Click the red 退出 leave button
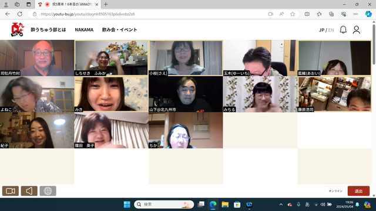This screenshot has width=376, height=211. [358, 191]
